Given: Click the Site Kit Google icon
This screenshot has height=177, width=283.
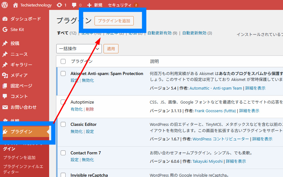Looking at the screenshot, I should [5, 29].
